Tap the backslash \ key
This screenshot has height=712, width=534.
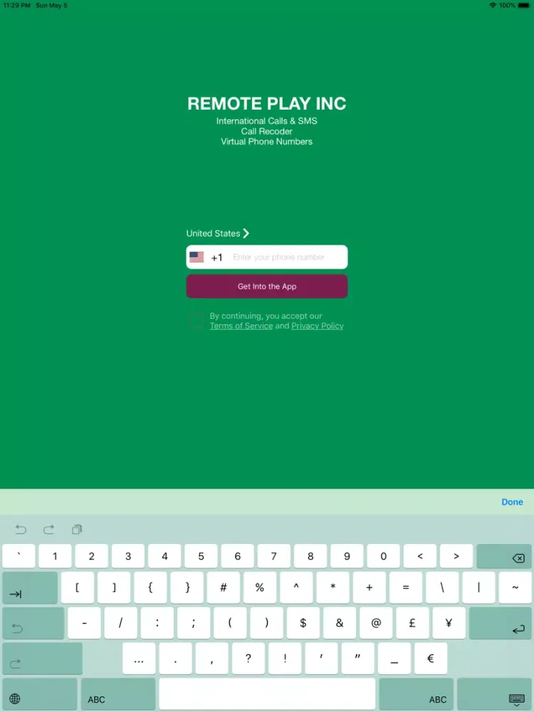click(x=442, y=588)
